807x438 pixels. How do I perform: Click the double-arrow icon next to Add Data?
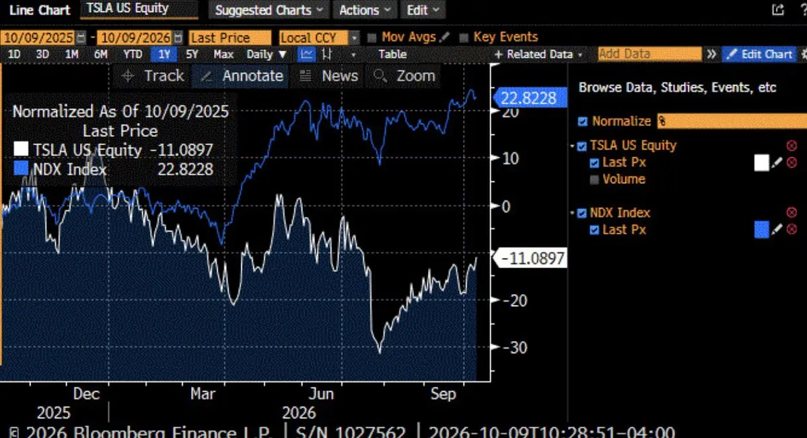[711, 54]
